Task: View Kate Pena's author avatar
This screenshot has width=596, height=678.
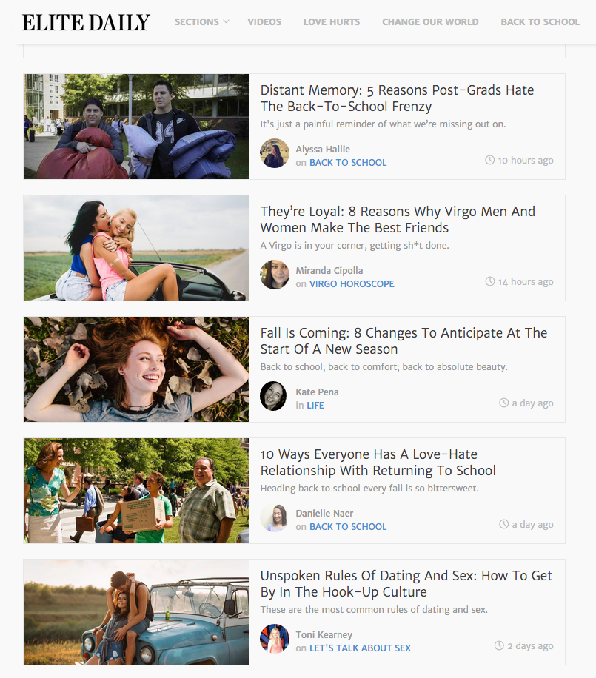Action: tap(273, 396)
